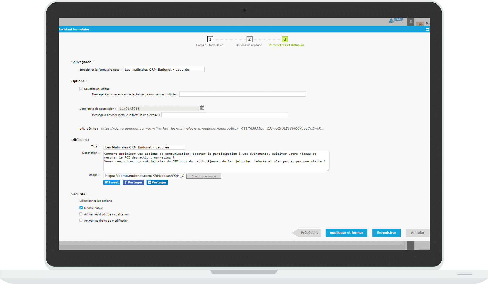Grab the Description textarea resize handle
The height and width of the screenshot is (284, 488).
tap(328, 170)
